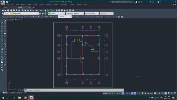Activate the Pan hand tool
The height and width of the screenshot is (100, 177).
pyautogui.click(x=45, y=10)
